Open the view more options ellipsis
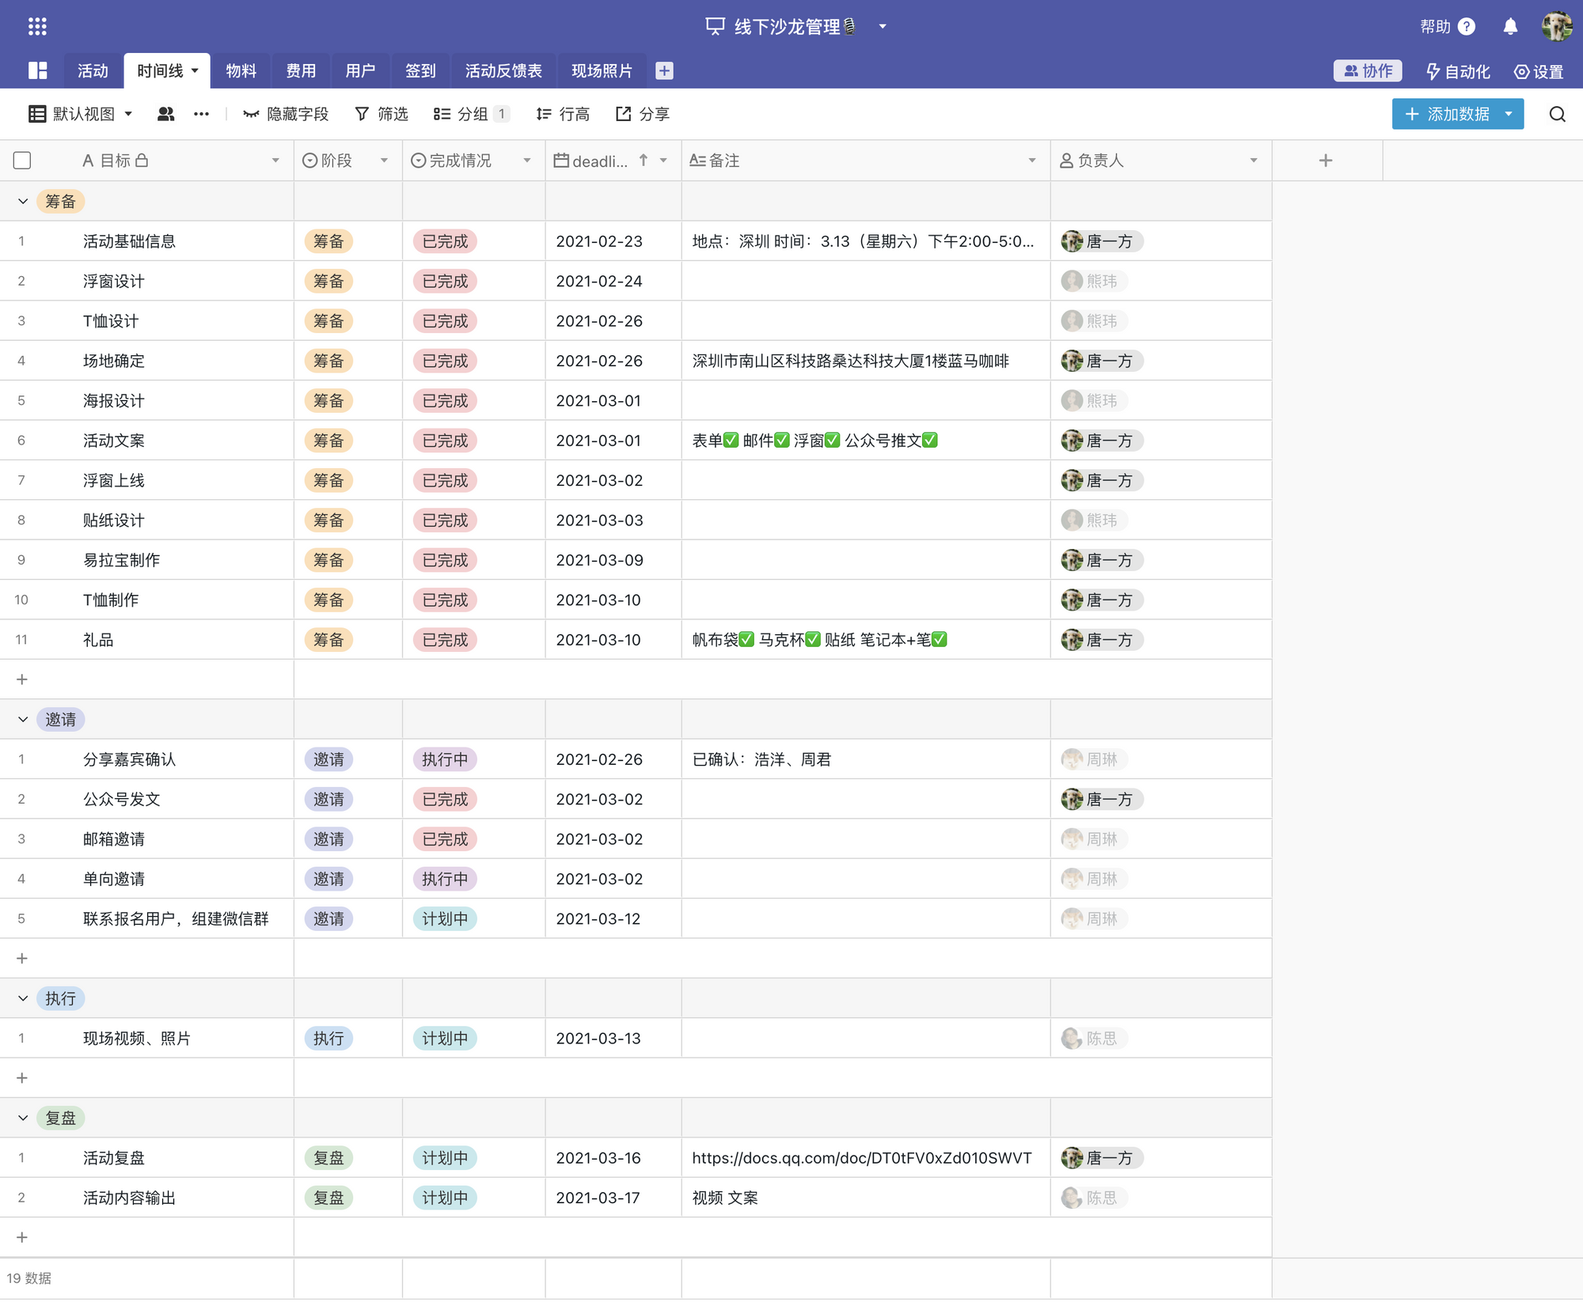The width and height of the screenshot is (1583, 1302). click(201, 114)
